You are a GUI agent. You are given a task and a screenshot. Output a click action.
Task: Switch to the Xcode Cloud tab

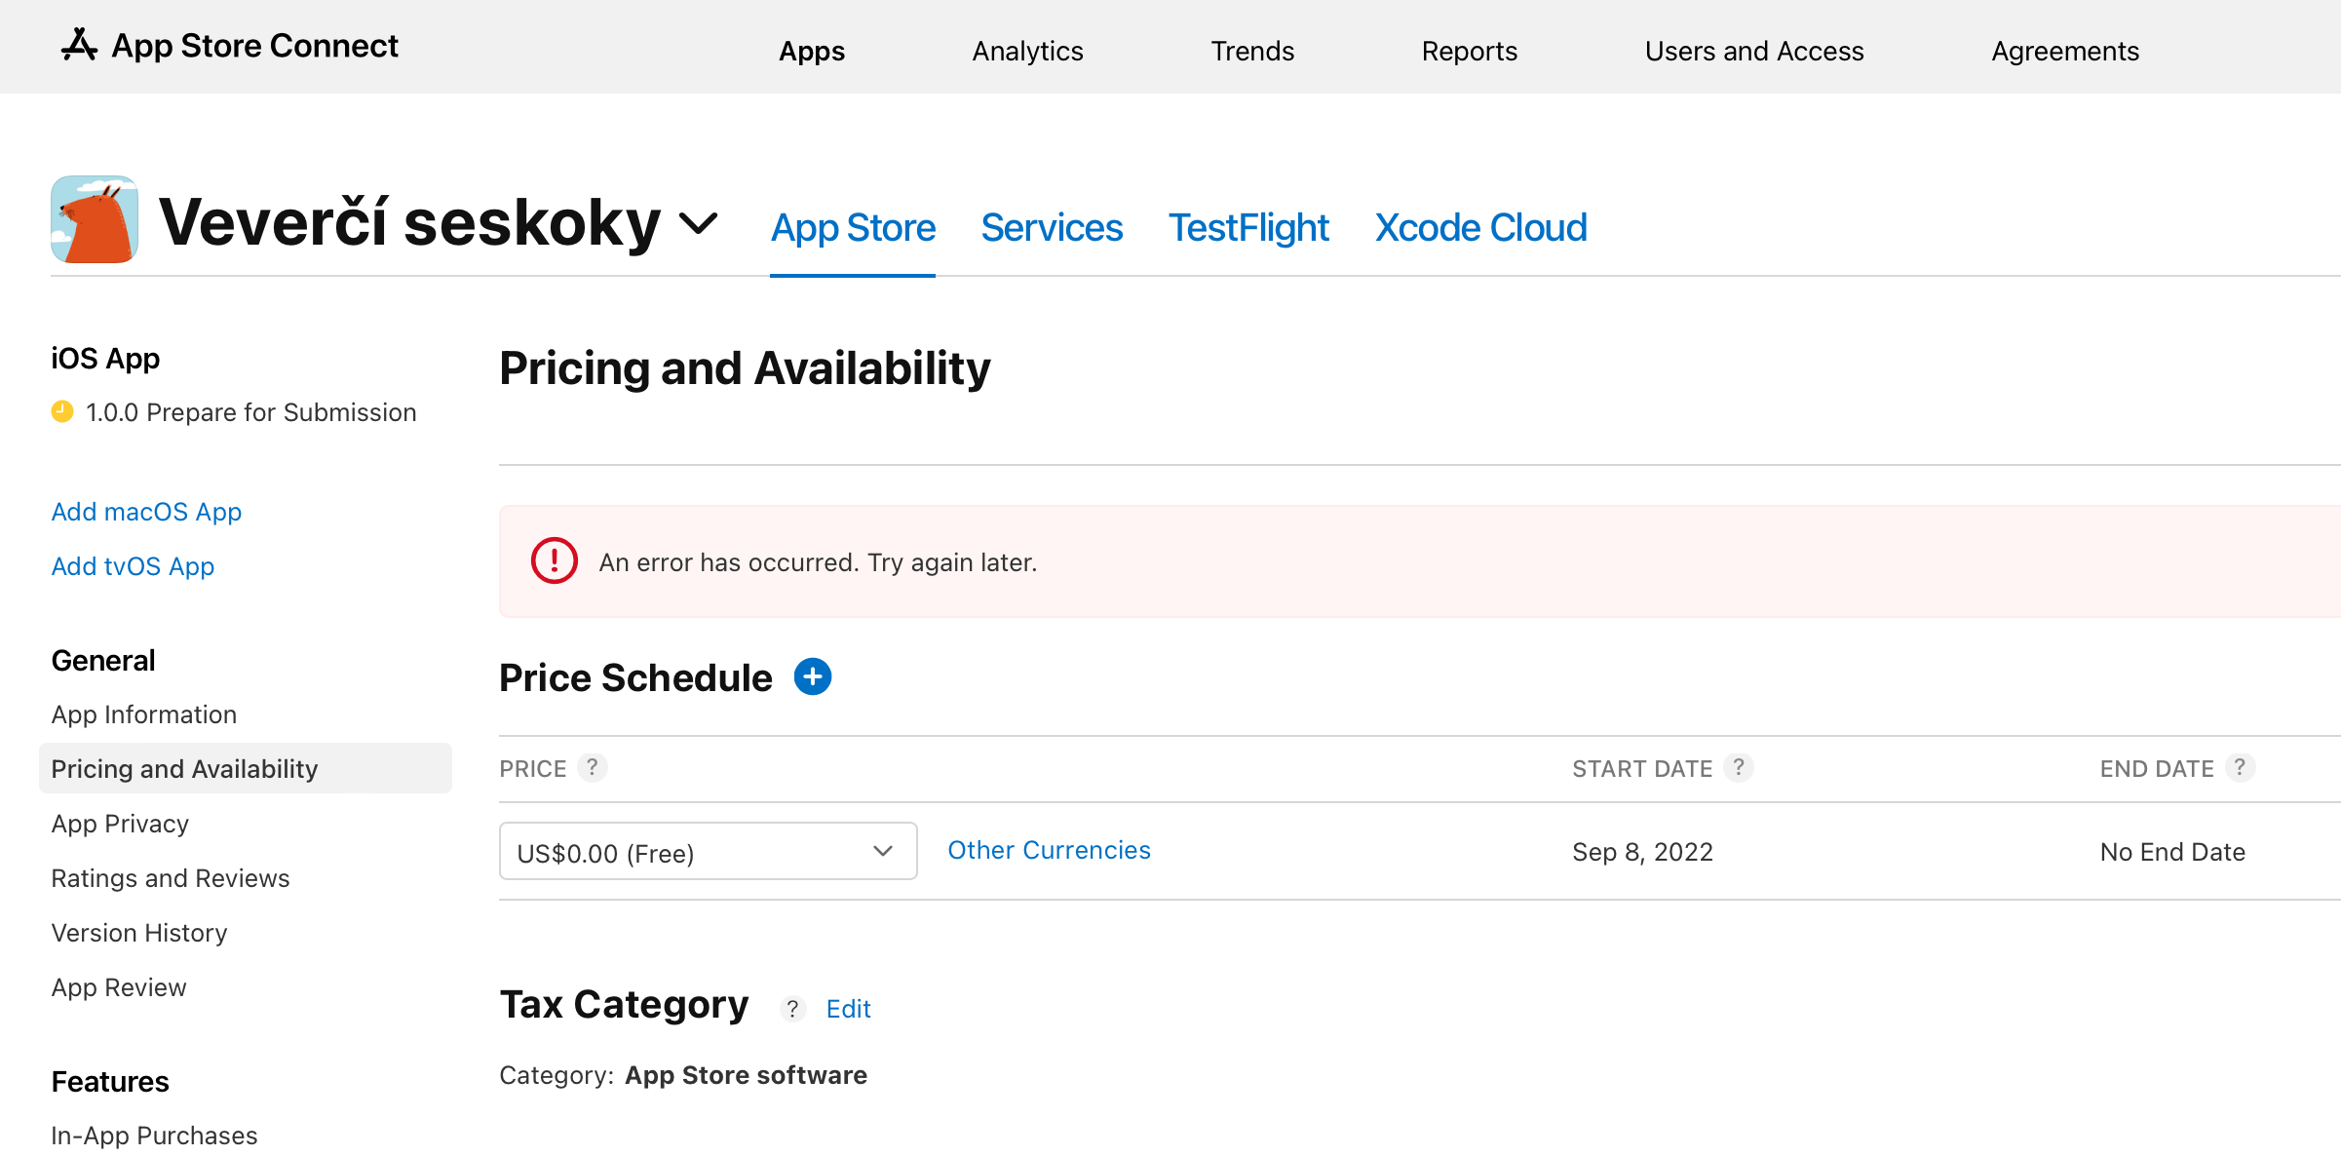tap(1480, 228)
